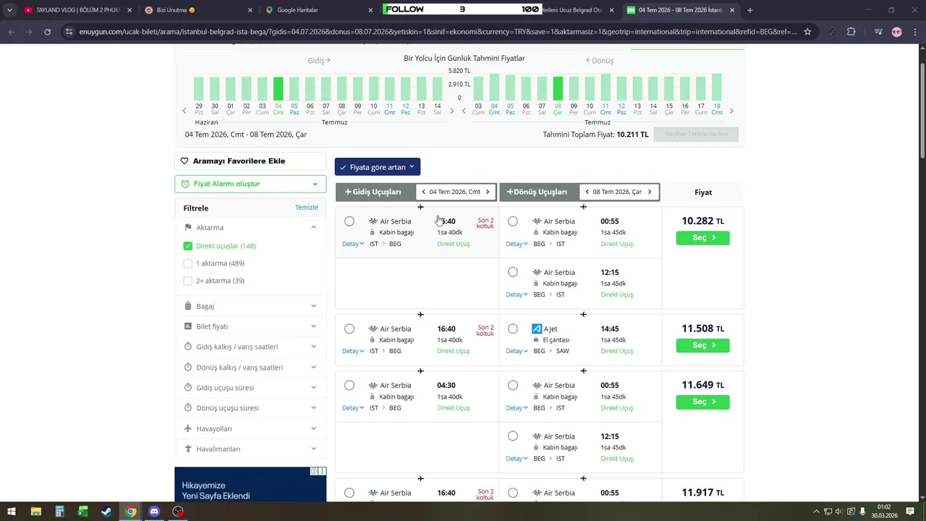Open Discord from the Windows taskbar
Image resolution: width=926 pixels, height=521 pixels.
[x=154, y=512]
